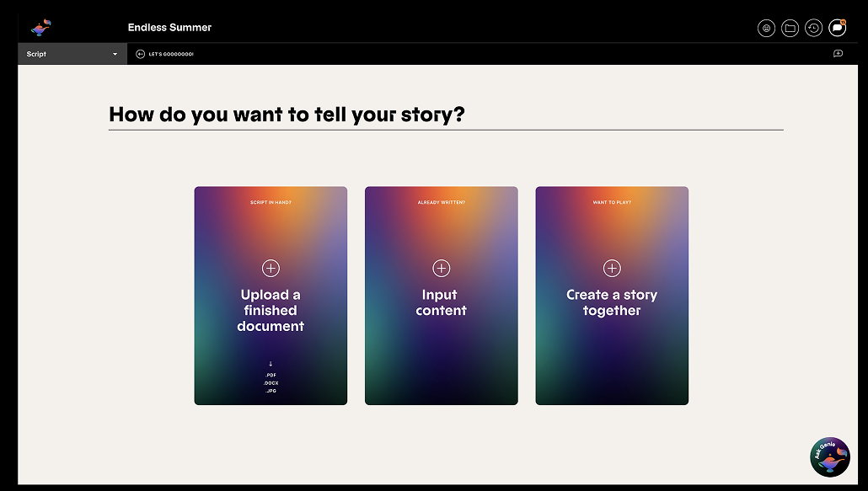Image resolution: width=868 pixels, height=491 pixels.
Task: Click the Endless Summer project title
Action: 169,28
